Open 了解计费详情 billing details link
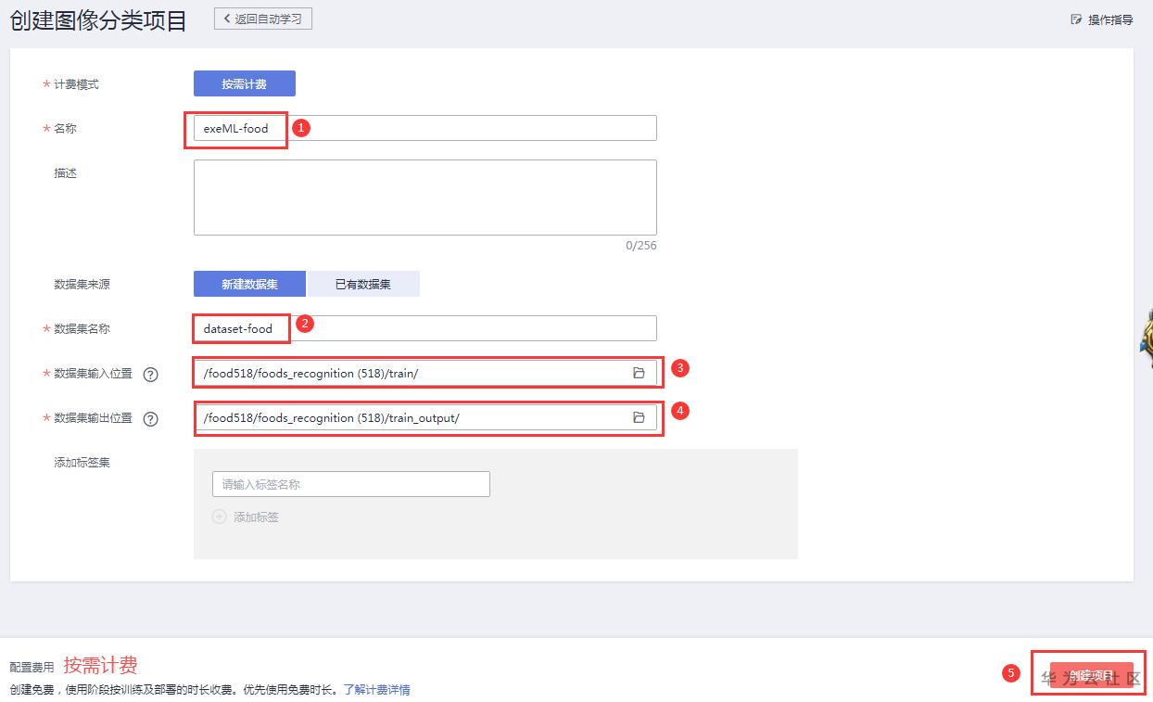Image resolution: width=1153 pixels, height=702 pixels. [x=377, y=690]
